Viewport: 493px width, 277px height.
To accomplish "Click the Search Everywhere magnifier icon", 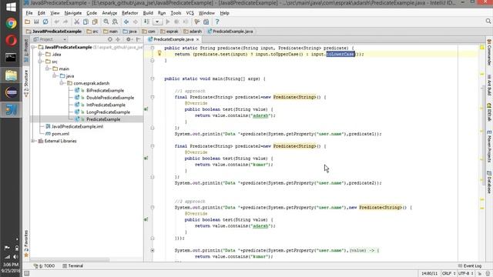I will (488, 21).
